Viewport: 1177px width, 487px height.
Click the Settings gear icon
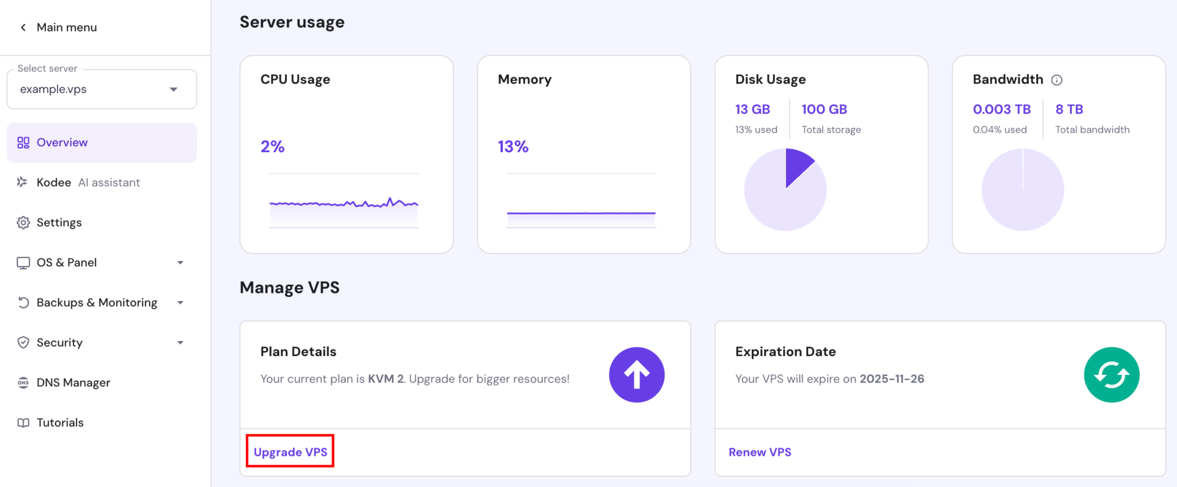click(23, 222)
